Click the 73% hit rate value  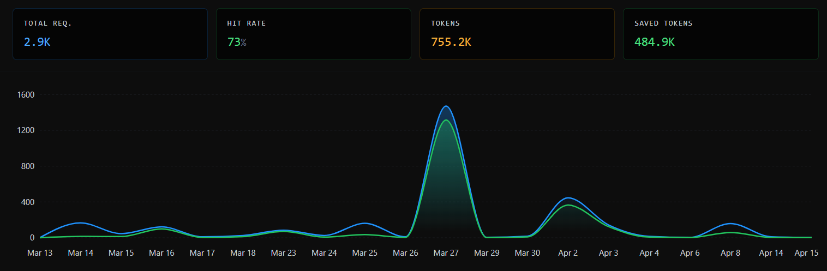coord(237,42)
